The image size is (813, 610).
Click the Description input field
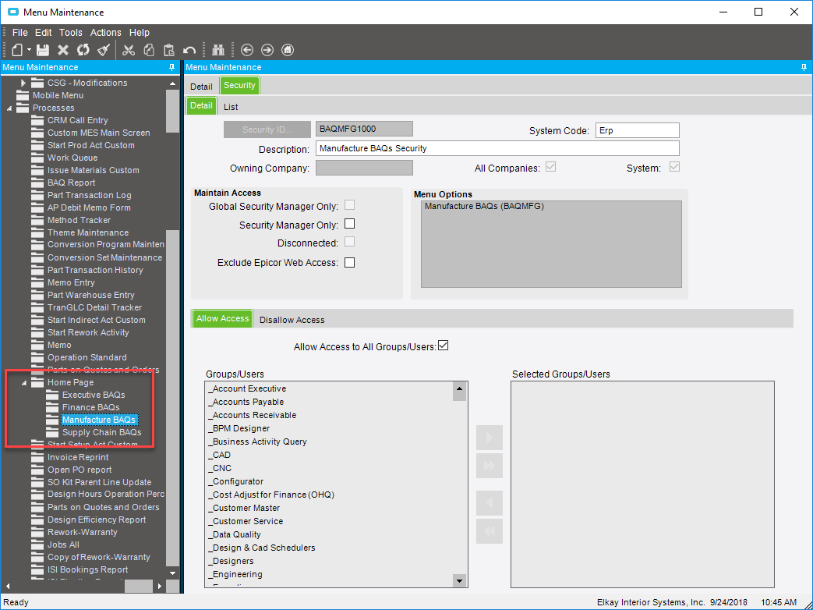tap(497, 148)
